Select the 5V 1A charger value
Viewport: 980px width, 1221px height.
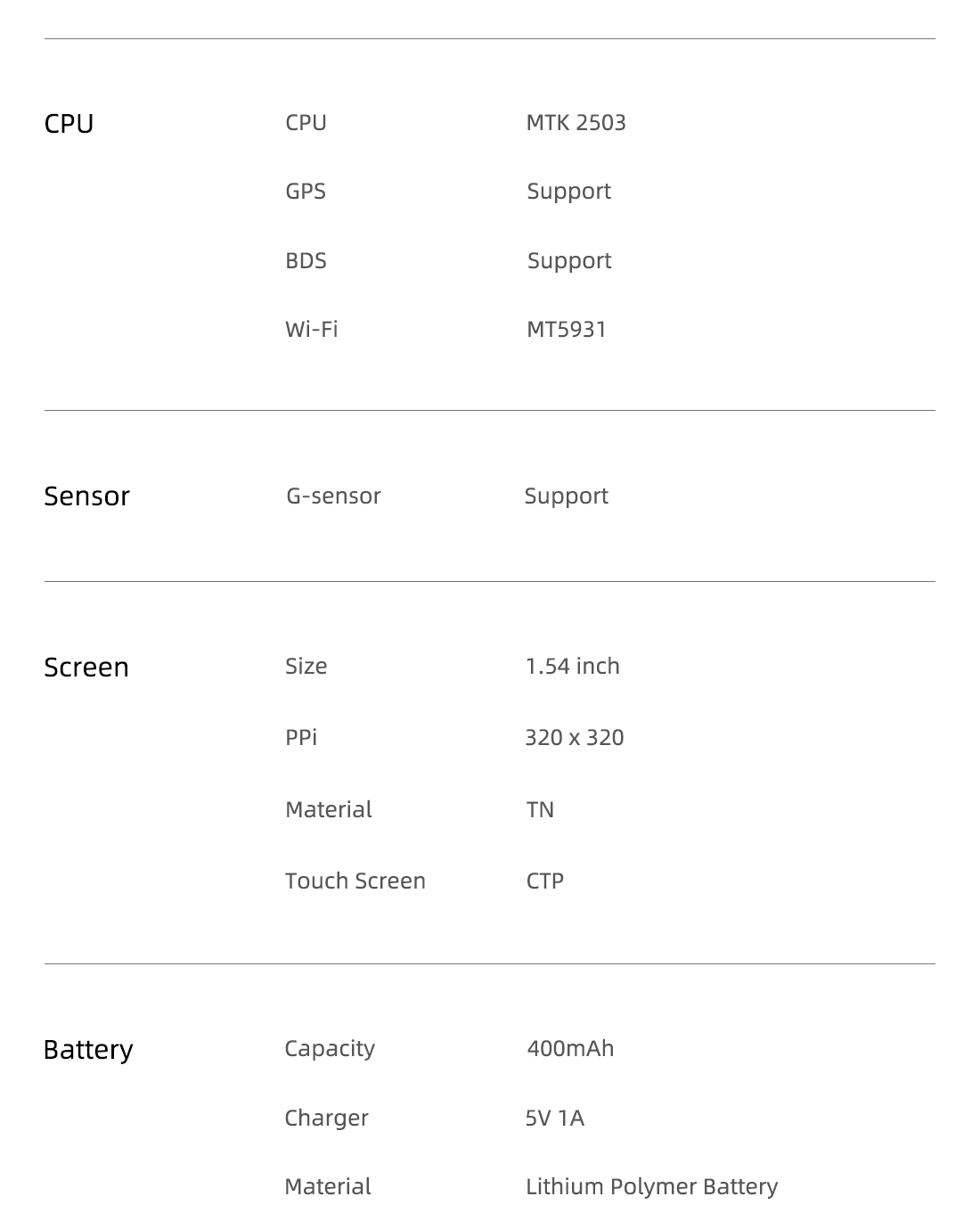coord(555,1118)
